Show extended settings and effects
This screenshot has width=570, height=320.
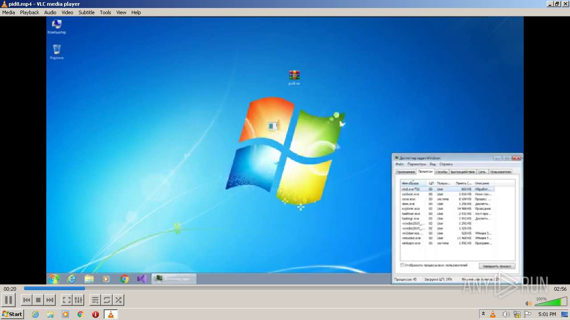tap(78, 300)
